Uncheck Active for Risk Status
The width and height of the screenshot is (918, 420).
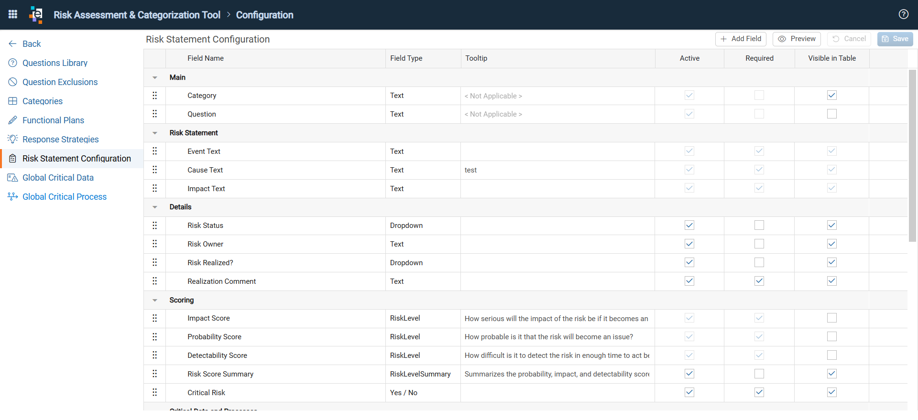click(689, 225)
